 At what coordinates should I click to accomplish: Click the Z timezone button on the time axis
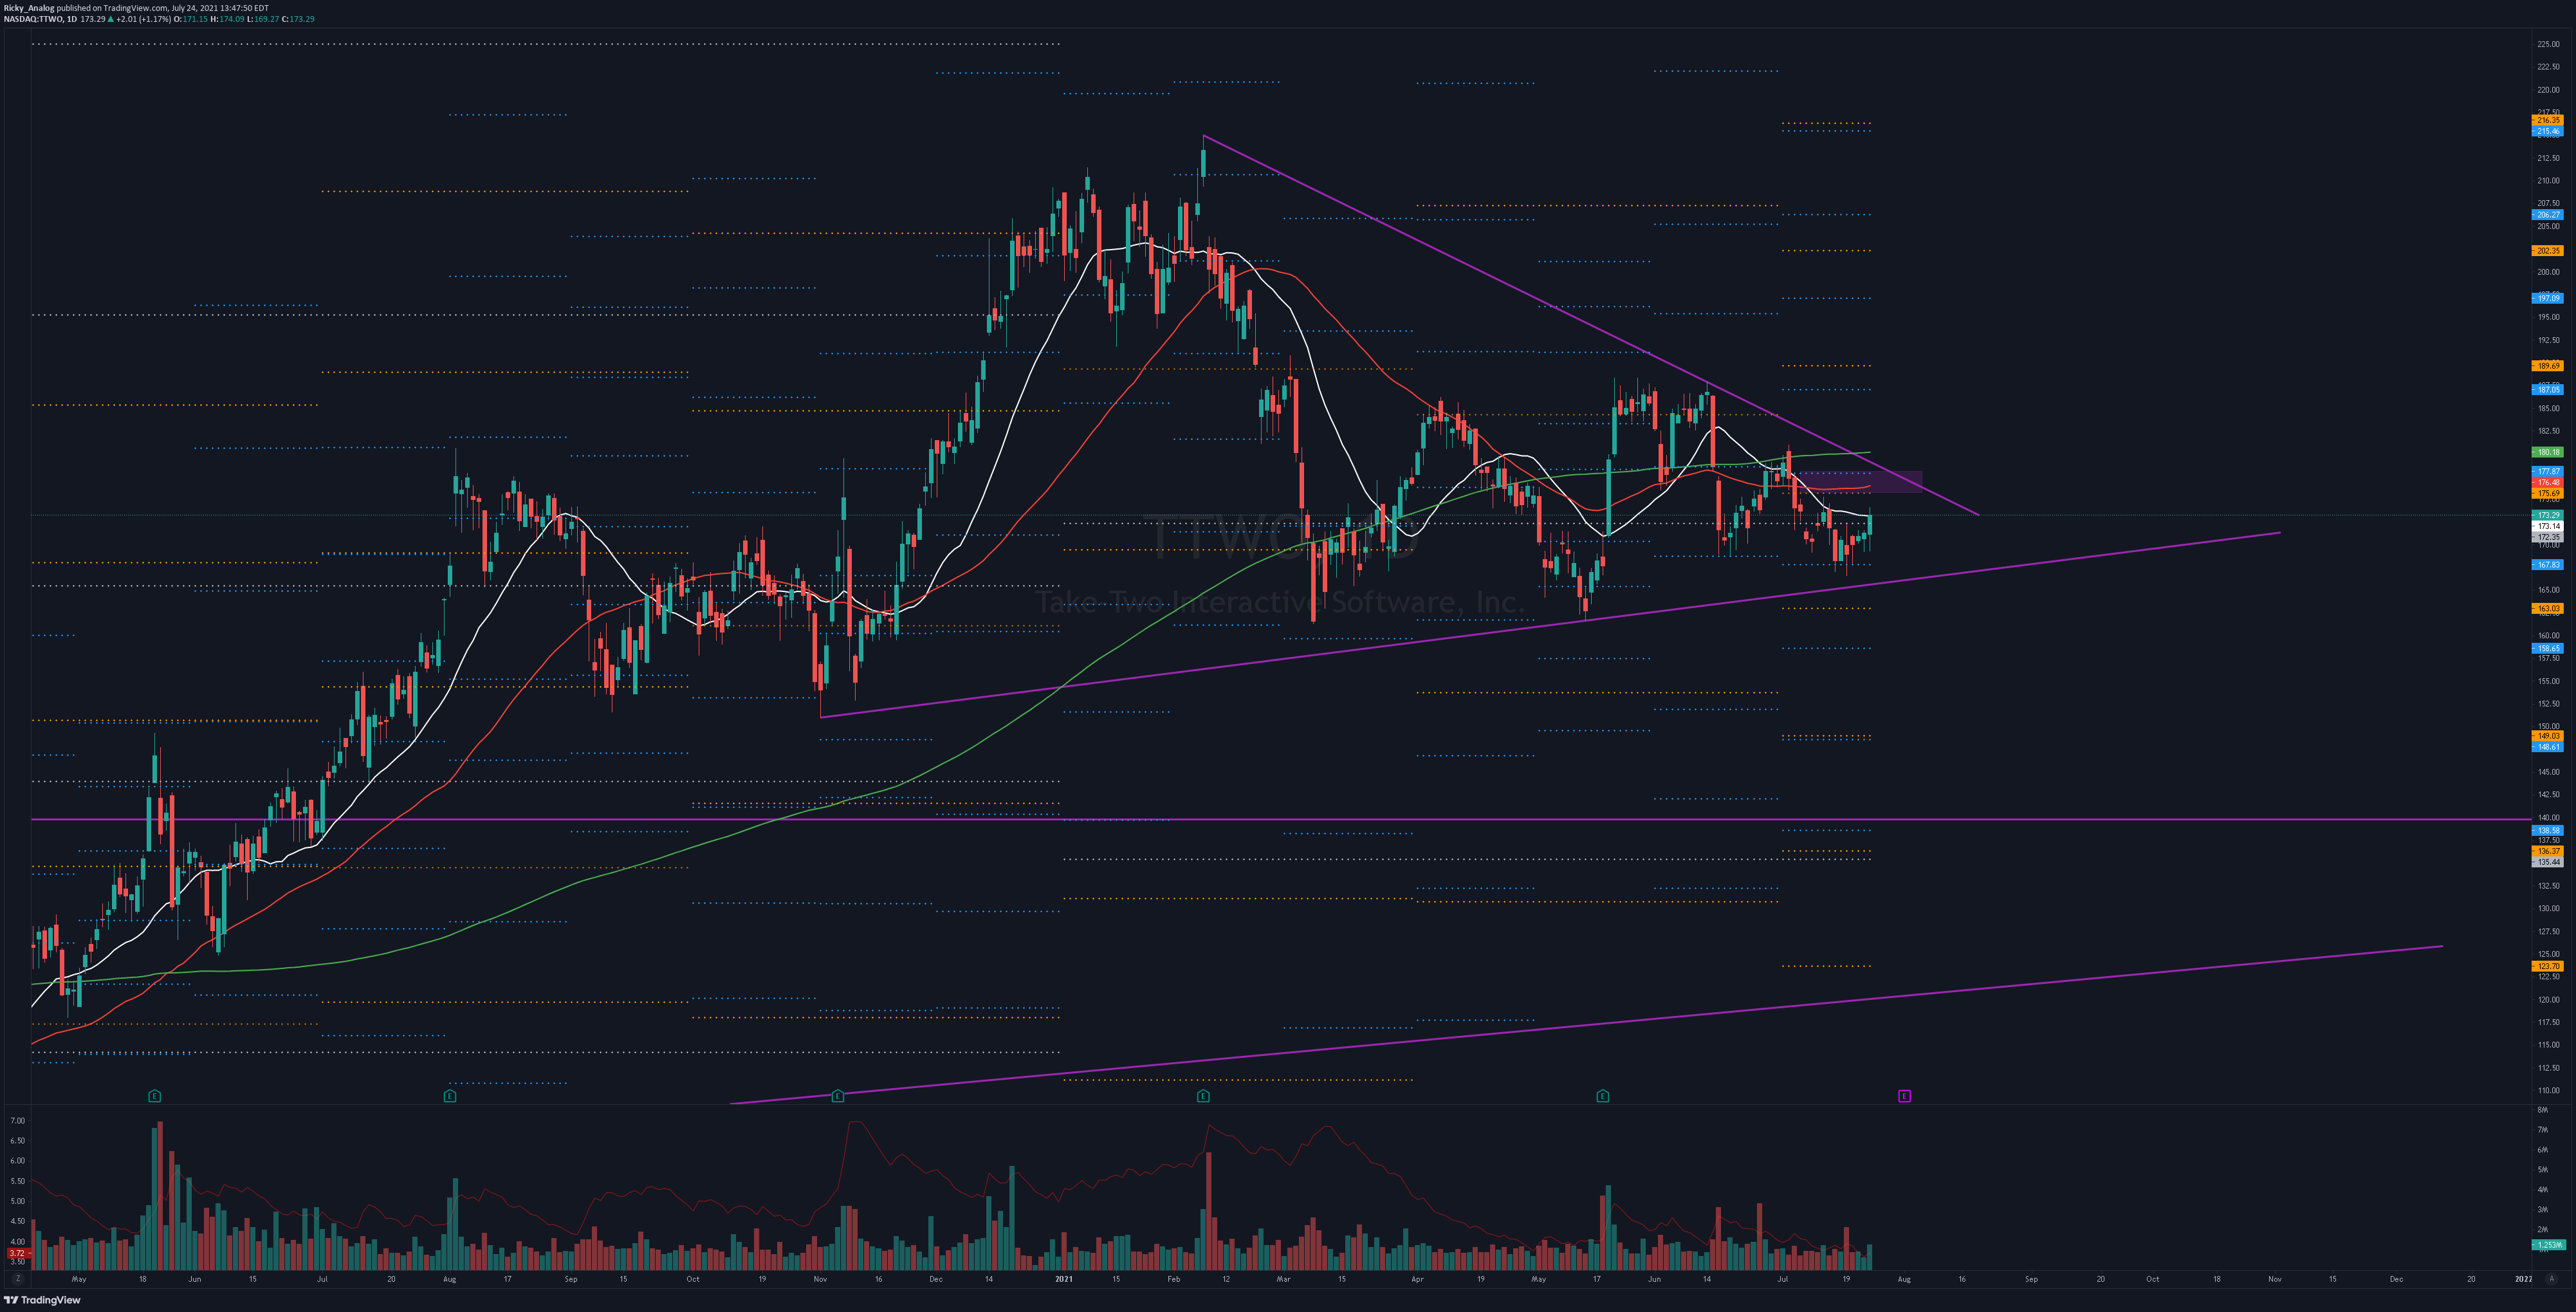point(17,1279)
